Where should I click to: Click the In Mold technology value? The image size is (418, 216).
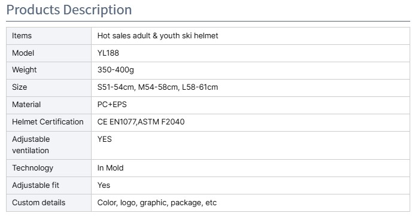[x=110, y=168]
